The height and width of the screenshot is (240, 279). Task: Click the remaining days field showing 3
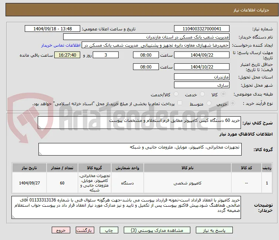[x=106, y=55]
